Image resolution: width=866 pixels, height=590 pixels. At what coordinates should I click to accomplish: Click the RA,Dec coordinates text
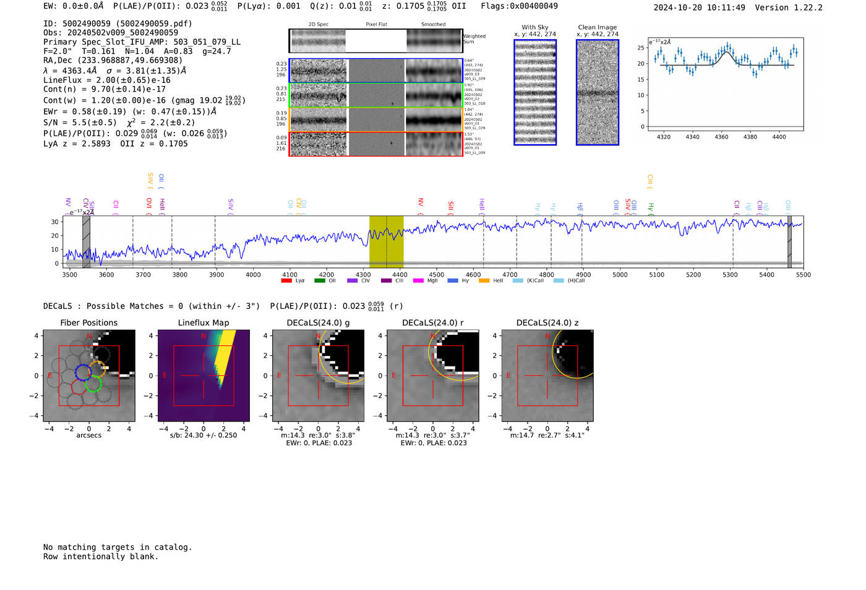point(113,61)
